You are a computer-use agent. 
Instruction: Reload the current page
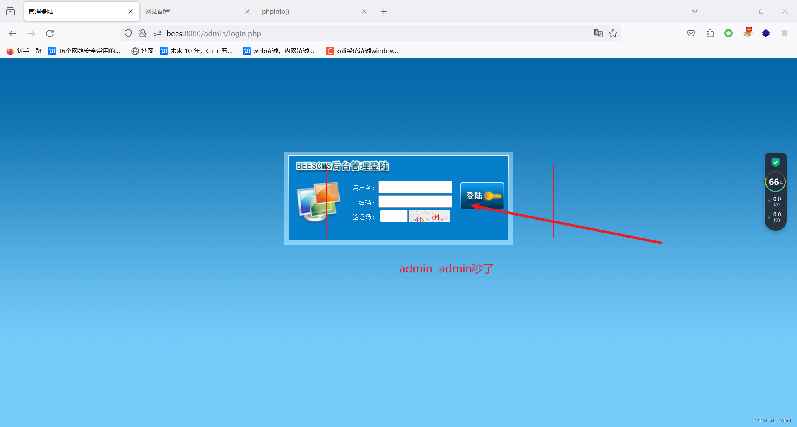pyautogui.click(x=50, y=34)
